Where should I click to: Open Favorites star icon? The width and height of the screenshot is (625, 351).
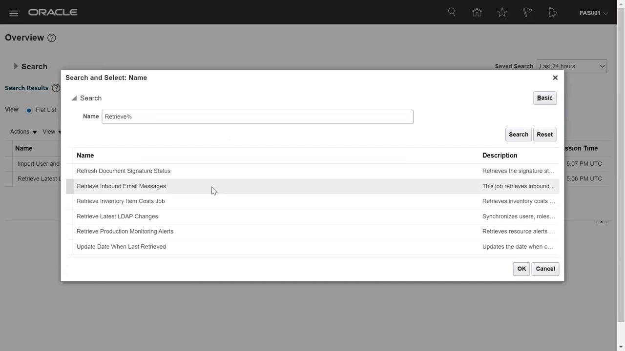point(502,12)
